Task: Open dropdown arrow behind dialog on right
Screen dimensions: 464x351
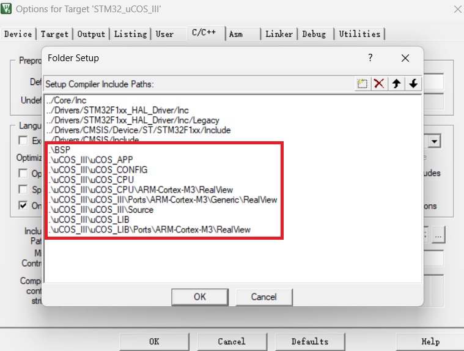Action: click(x=434, y=141)
